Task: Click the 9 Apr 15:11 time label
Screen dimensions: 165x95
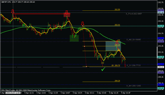Action: click(89, 93)
